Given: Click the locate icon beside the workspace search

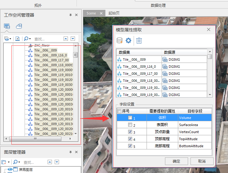Looking at the screenshot, I should pyautogui.click(x=18, y=39).
